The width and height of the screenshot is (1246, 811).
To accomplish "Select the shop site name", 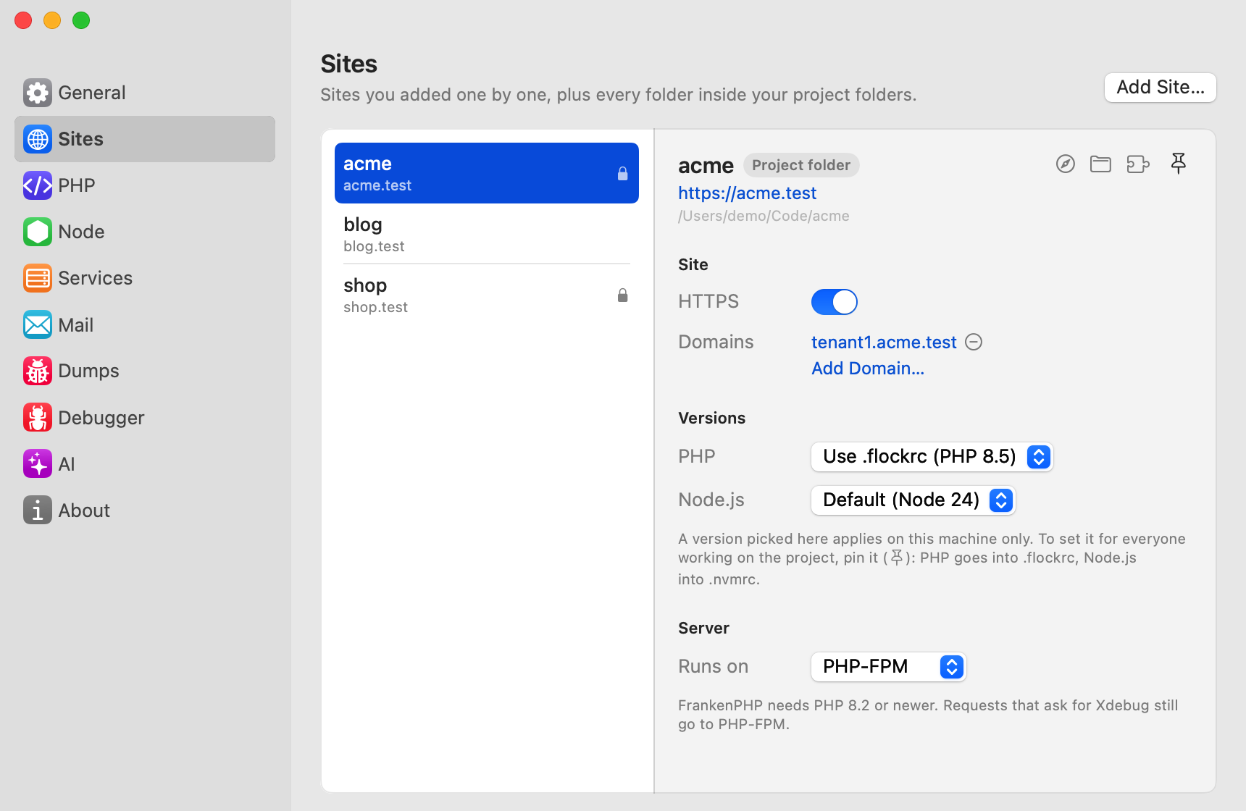I will click(x=365, y=285).
